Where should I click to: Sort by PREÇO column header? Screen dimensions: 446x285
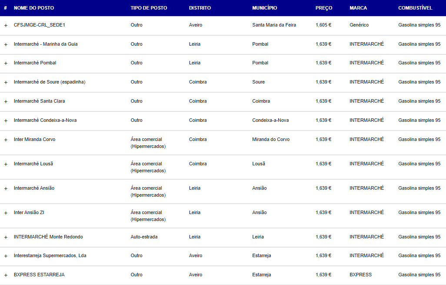[x=324, y=8]
